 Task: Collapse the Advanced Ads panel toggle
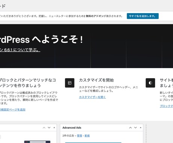141,128
